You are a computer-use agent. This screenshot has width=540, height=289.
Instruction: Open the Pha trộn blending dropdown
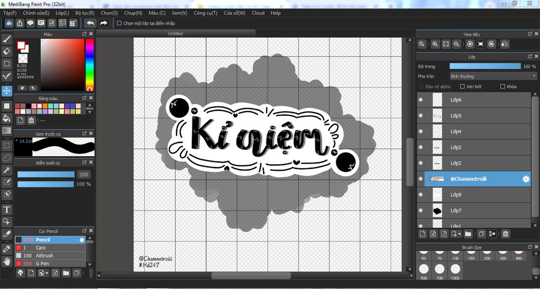pos(493,76)
